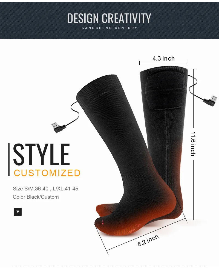This screenshot has width=219, height=268.
Task: Click the dark header banner
Action: (109, 21)
